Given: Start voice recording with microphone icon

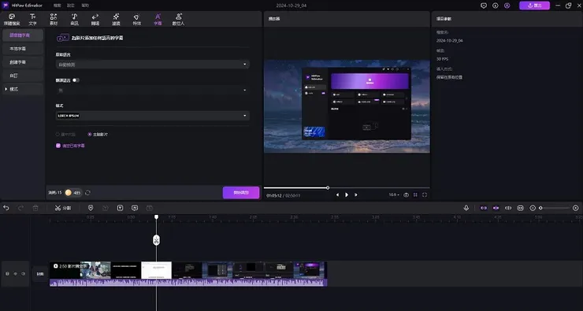Looking at the screenshot, I should point(466,208).
